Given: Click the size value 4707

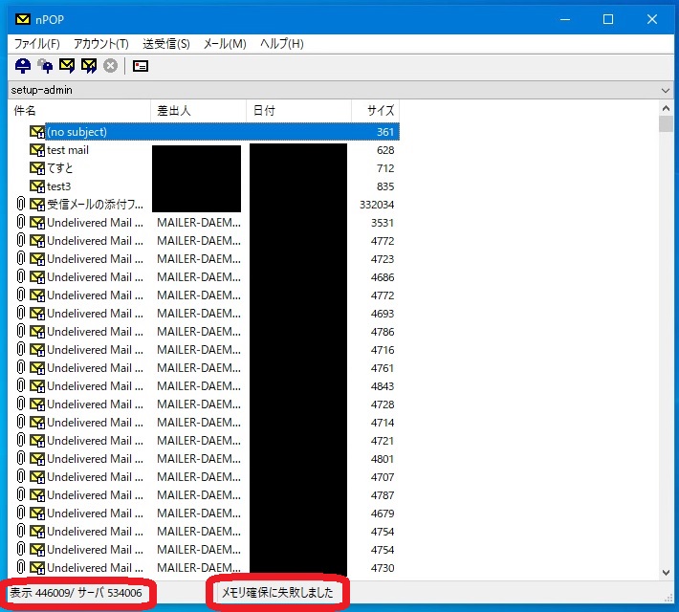Looking at the screenshot, I should point(383,477).
